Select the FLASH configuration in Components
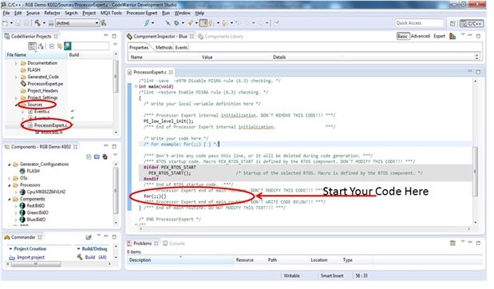The width and height of the screenshot is (494, 289). tap(30, 171)
